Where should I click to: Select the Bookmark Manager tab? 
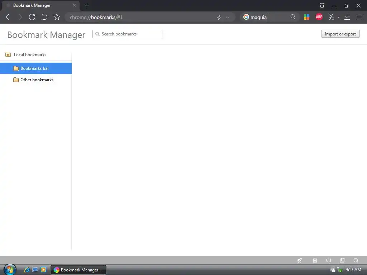pyautogui.click(x=41, y=5)
